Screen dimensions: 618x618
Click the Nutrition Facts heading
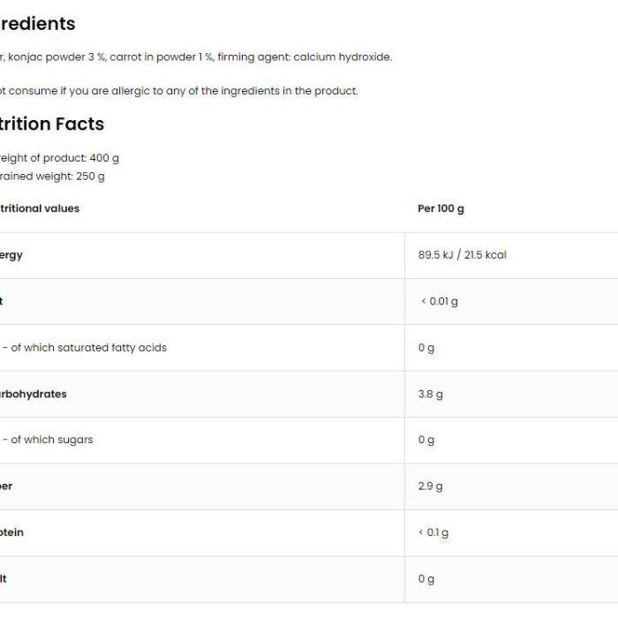51,124
